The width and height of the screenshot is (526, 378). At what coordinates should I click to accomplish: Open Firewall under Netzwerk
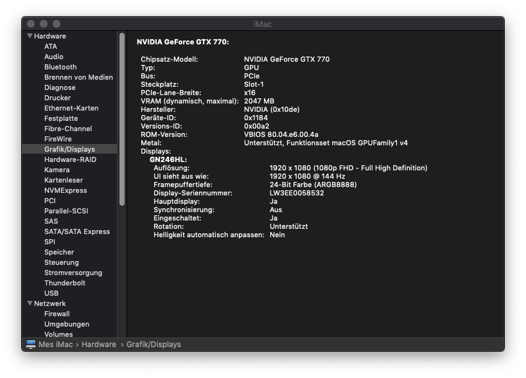click(x=57, y=314)
